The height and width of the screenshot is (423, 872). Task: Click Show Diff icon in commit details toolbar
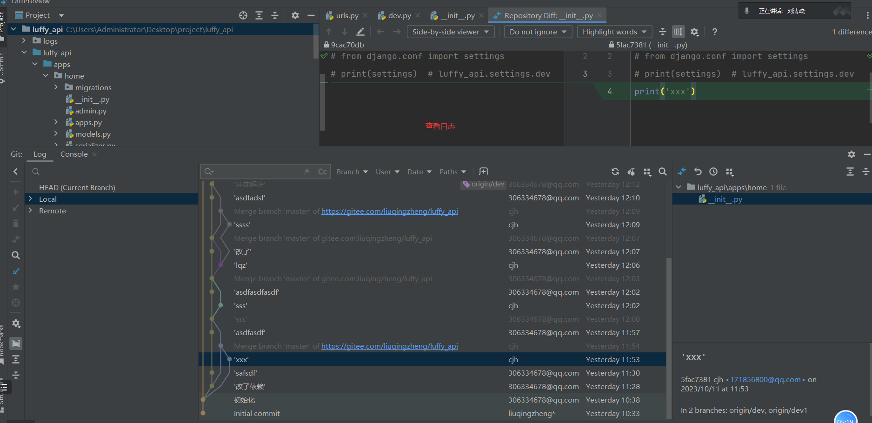[x=682, y=172]
